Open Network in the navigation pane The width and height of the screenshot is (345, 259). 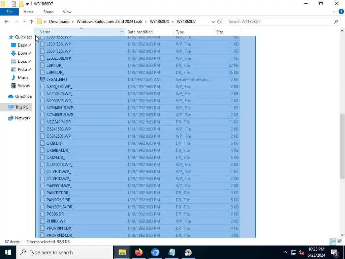[19, 118]
